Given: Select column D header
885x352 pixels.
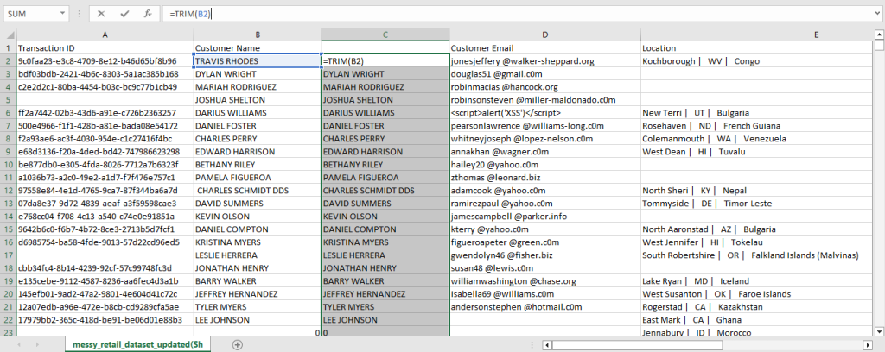Looking at the screenshot, I should click(544, 35).
